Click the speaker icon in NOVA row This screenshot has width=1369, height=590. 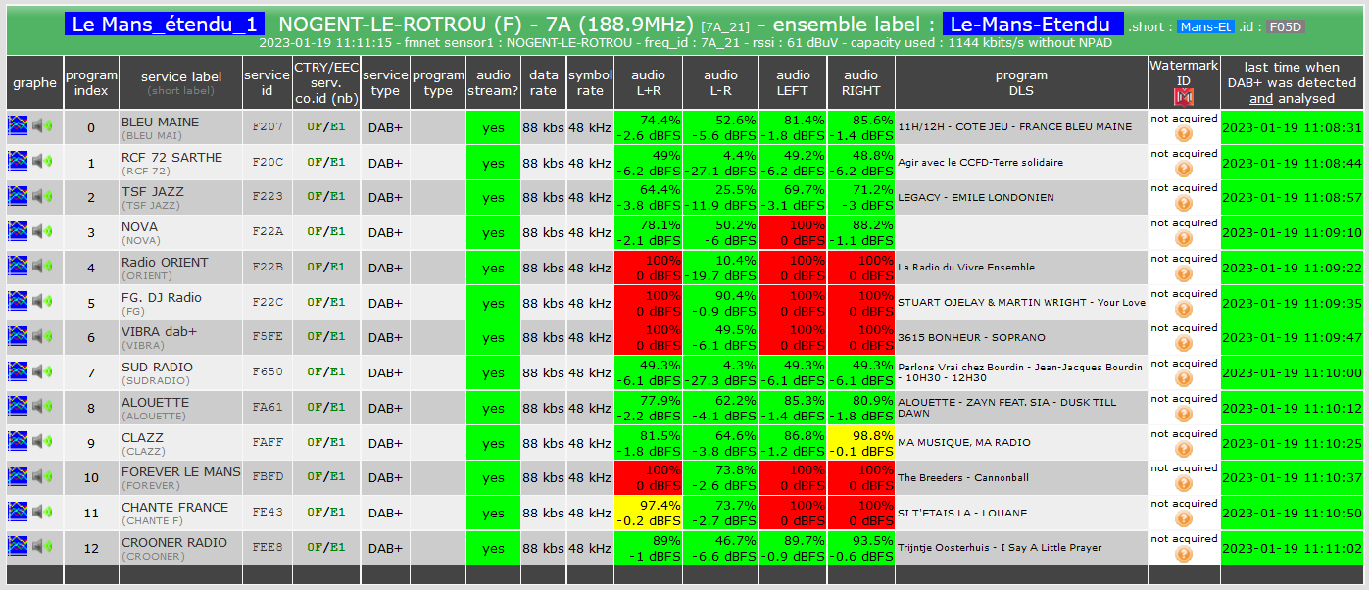click(42, 232)
